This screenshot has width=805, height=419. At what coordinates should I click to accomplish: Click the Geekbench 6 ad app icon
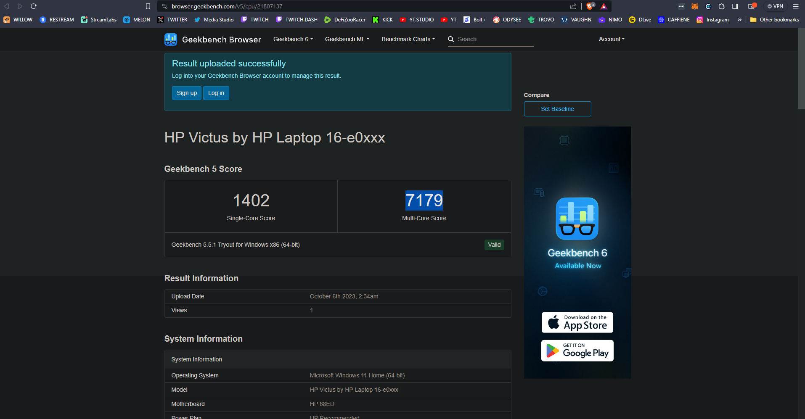coord(577,219)
